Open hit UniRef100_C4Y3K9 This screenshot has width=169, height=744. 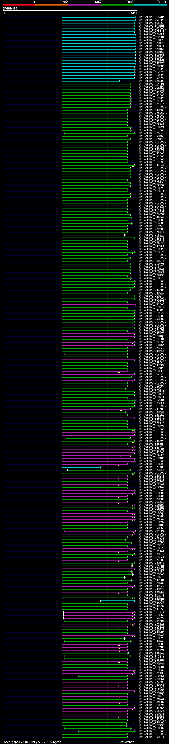(152, 365)
